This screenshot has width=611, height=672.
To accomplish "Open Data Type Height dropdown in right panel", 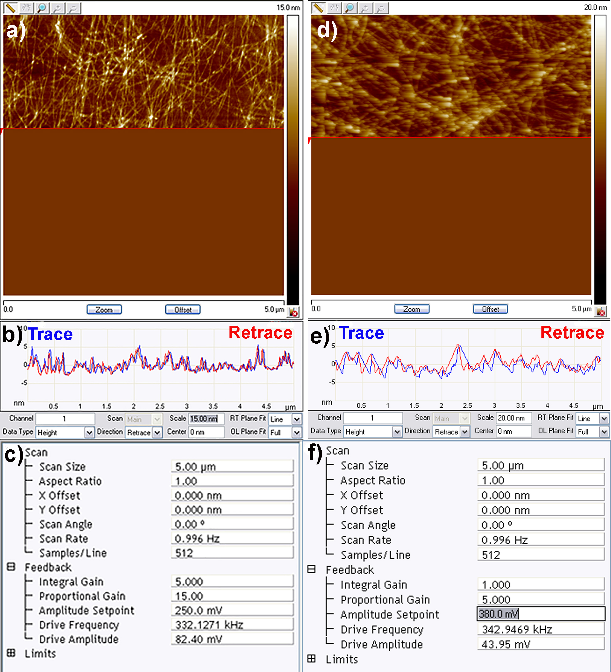I will click(397, 432).
